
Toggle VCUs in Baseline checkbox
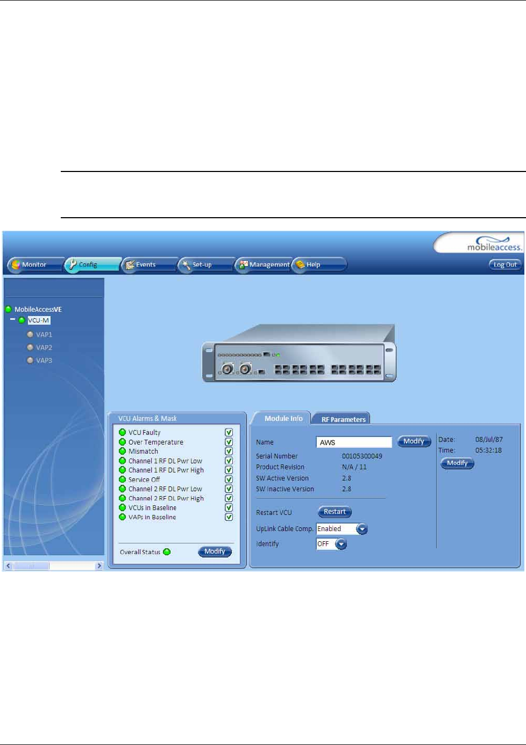[x=229, y=507]
